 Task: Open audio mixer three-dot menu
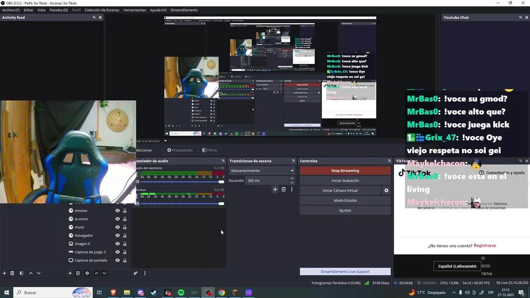[x=145, y=273]
